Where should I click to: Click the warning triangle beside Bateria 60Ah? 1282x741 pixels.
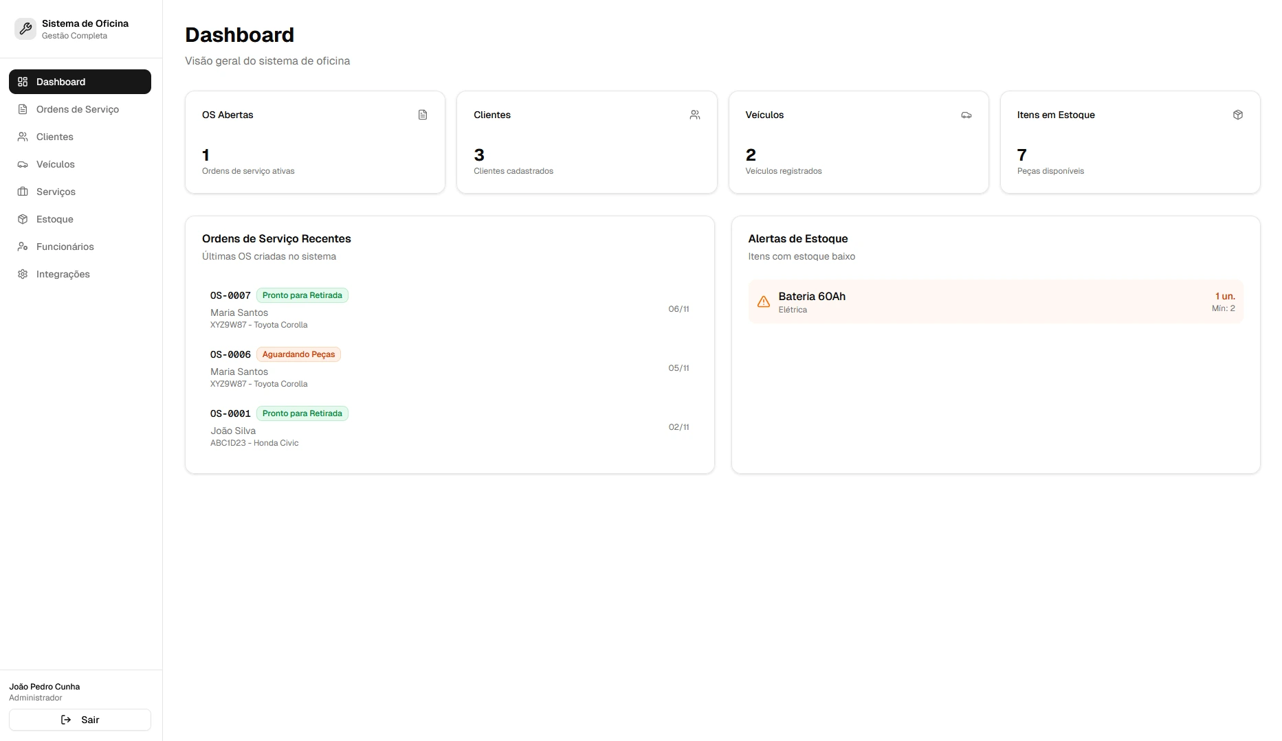[763, 302]
